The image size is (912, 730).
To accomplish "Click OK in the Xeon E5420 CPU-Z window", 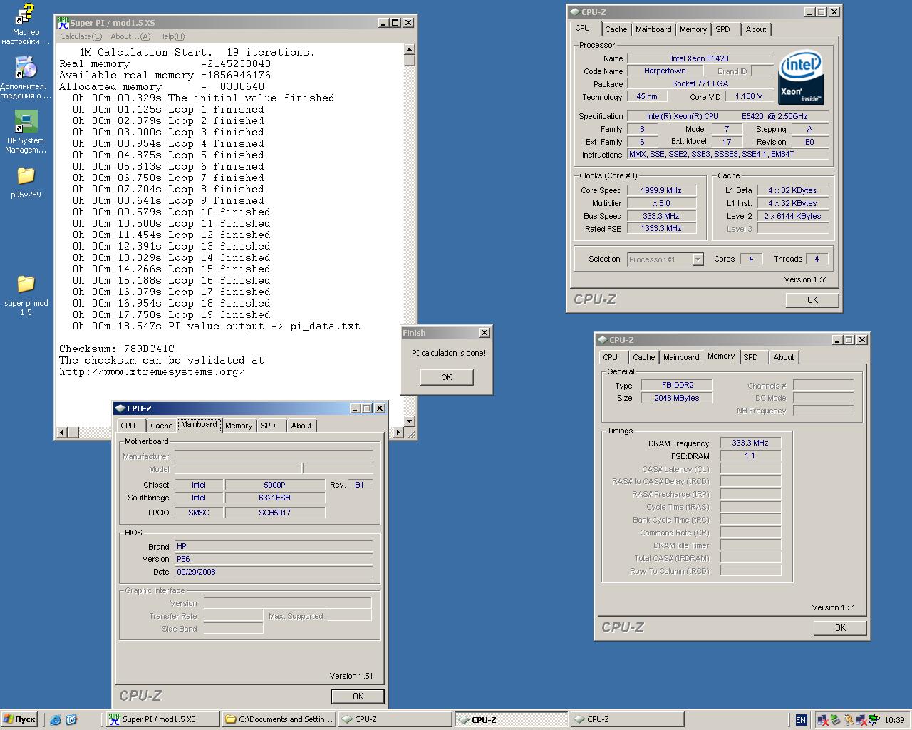I will click(x=812, y=300).
